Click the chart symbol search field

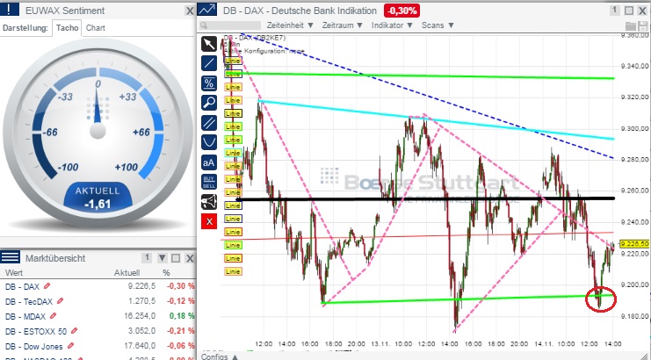click(230, 25)
